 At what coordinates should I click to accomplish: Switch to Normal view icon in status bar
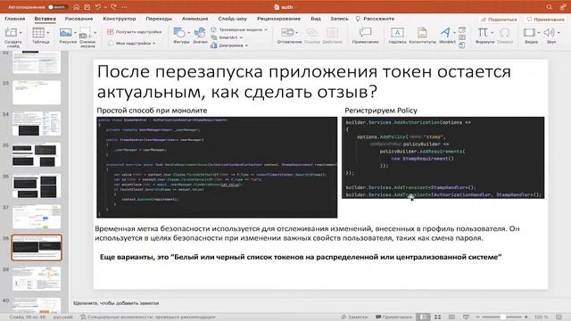pyautogui.click(x=423, y=317)
